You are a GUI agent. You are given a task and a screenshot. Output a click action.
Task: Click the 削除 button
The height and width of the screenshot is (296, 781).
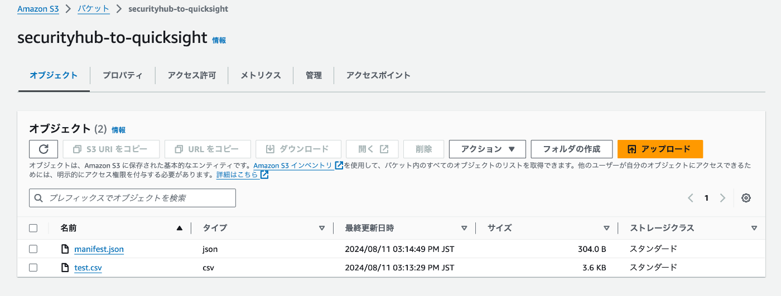click(x=423, y=149)
